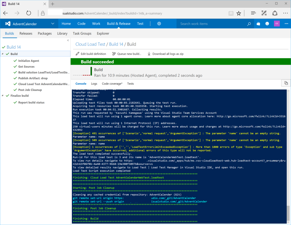
Task: Open the marketplace shopping bag icon
Action: pyautogui.click(x=258, y=24)
